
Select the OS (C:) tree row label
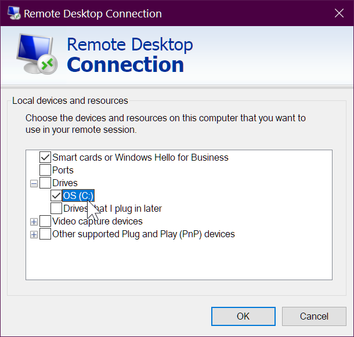78,195
